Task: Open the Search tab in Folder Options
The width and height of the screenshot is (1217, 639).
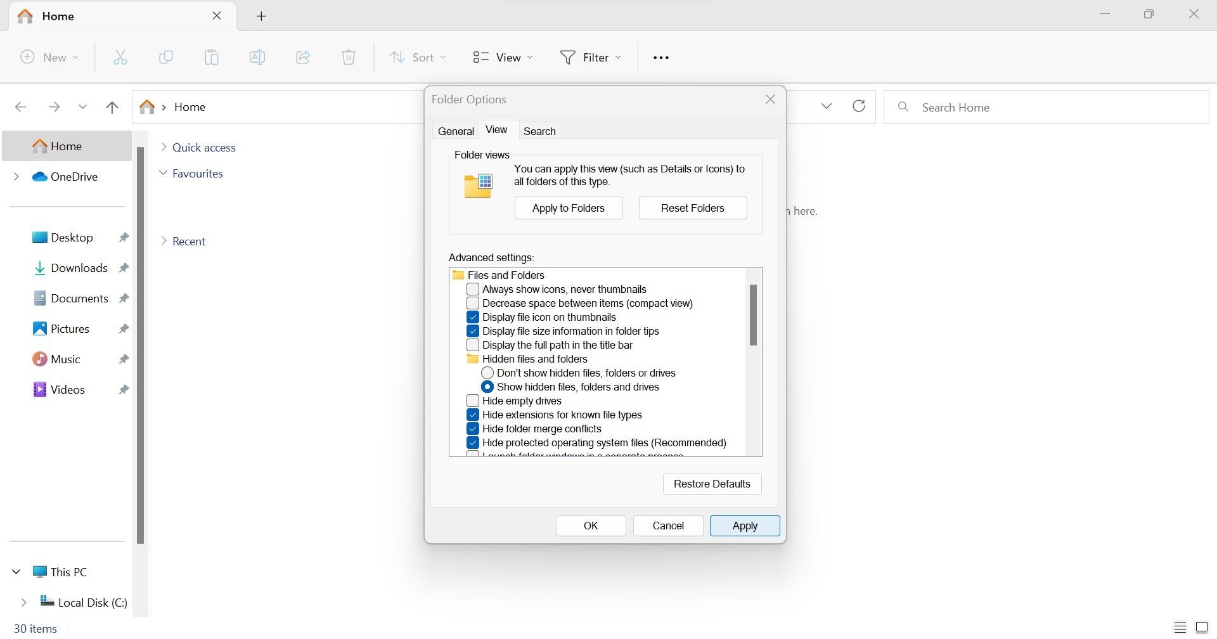Action: (x=539, y=131)
